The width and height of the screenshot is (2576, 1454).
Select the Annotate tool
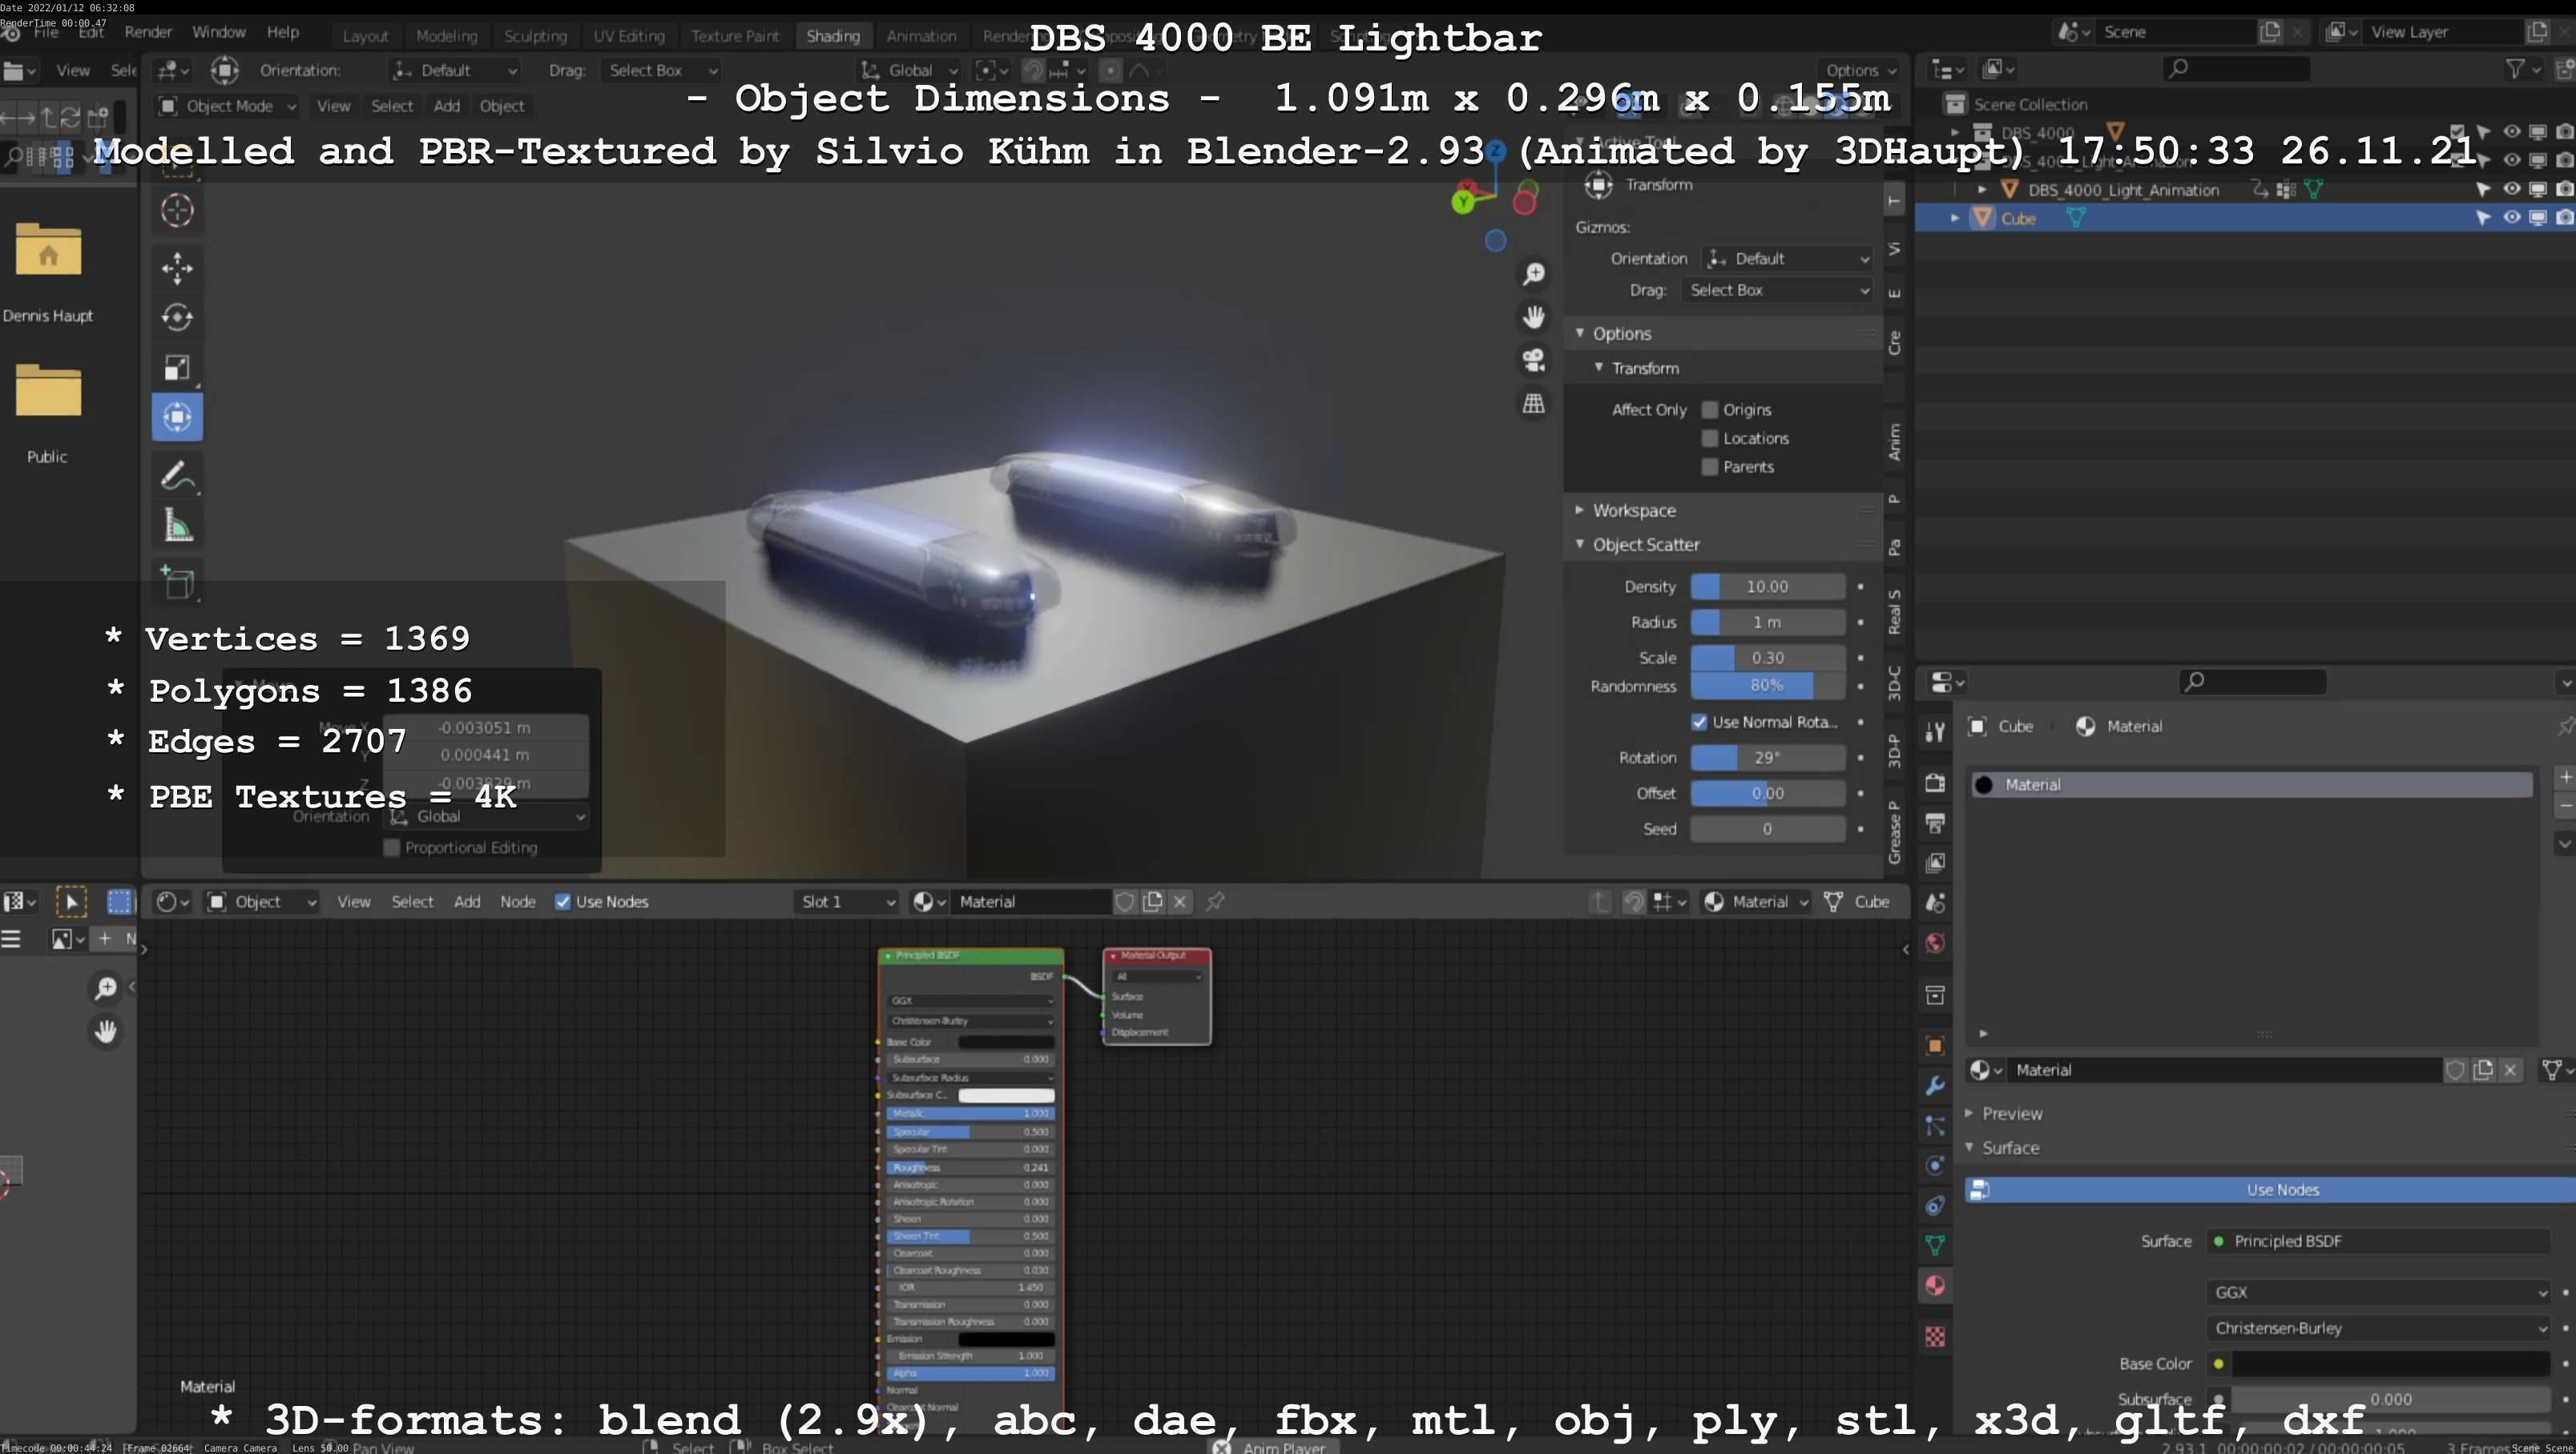tap(177, 475)
